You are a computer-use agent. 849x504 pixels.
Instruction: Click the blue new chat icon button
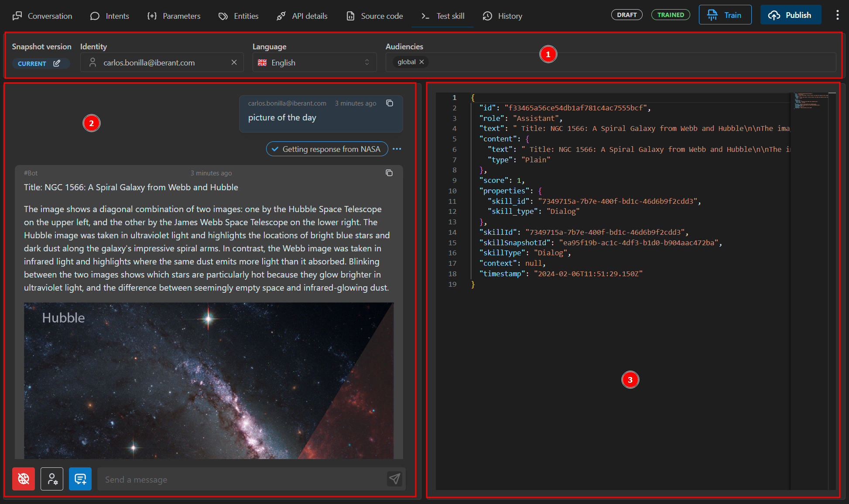[x=80, y=479]
